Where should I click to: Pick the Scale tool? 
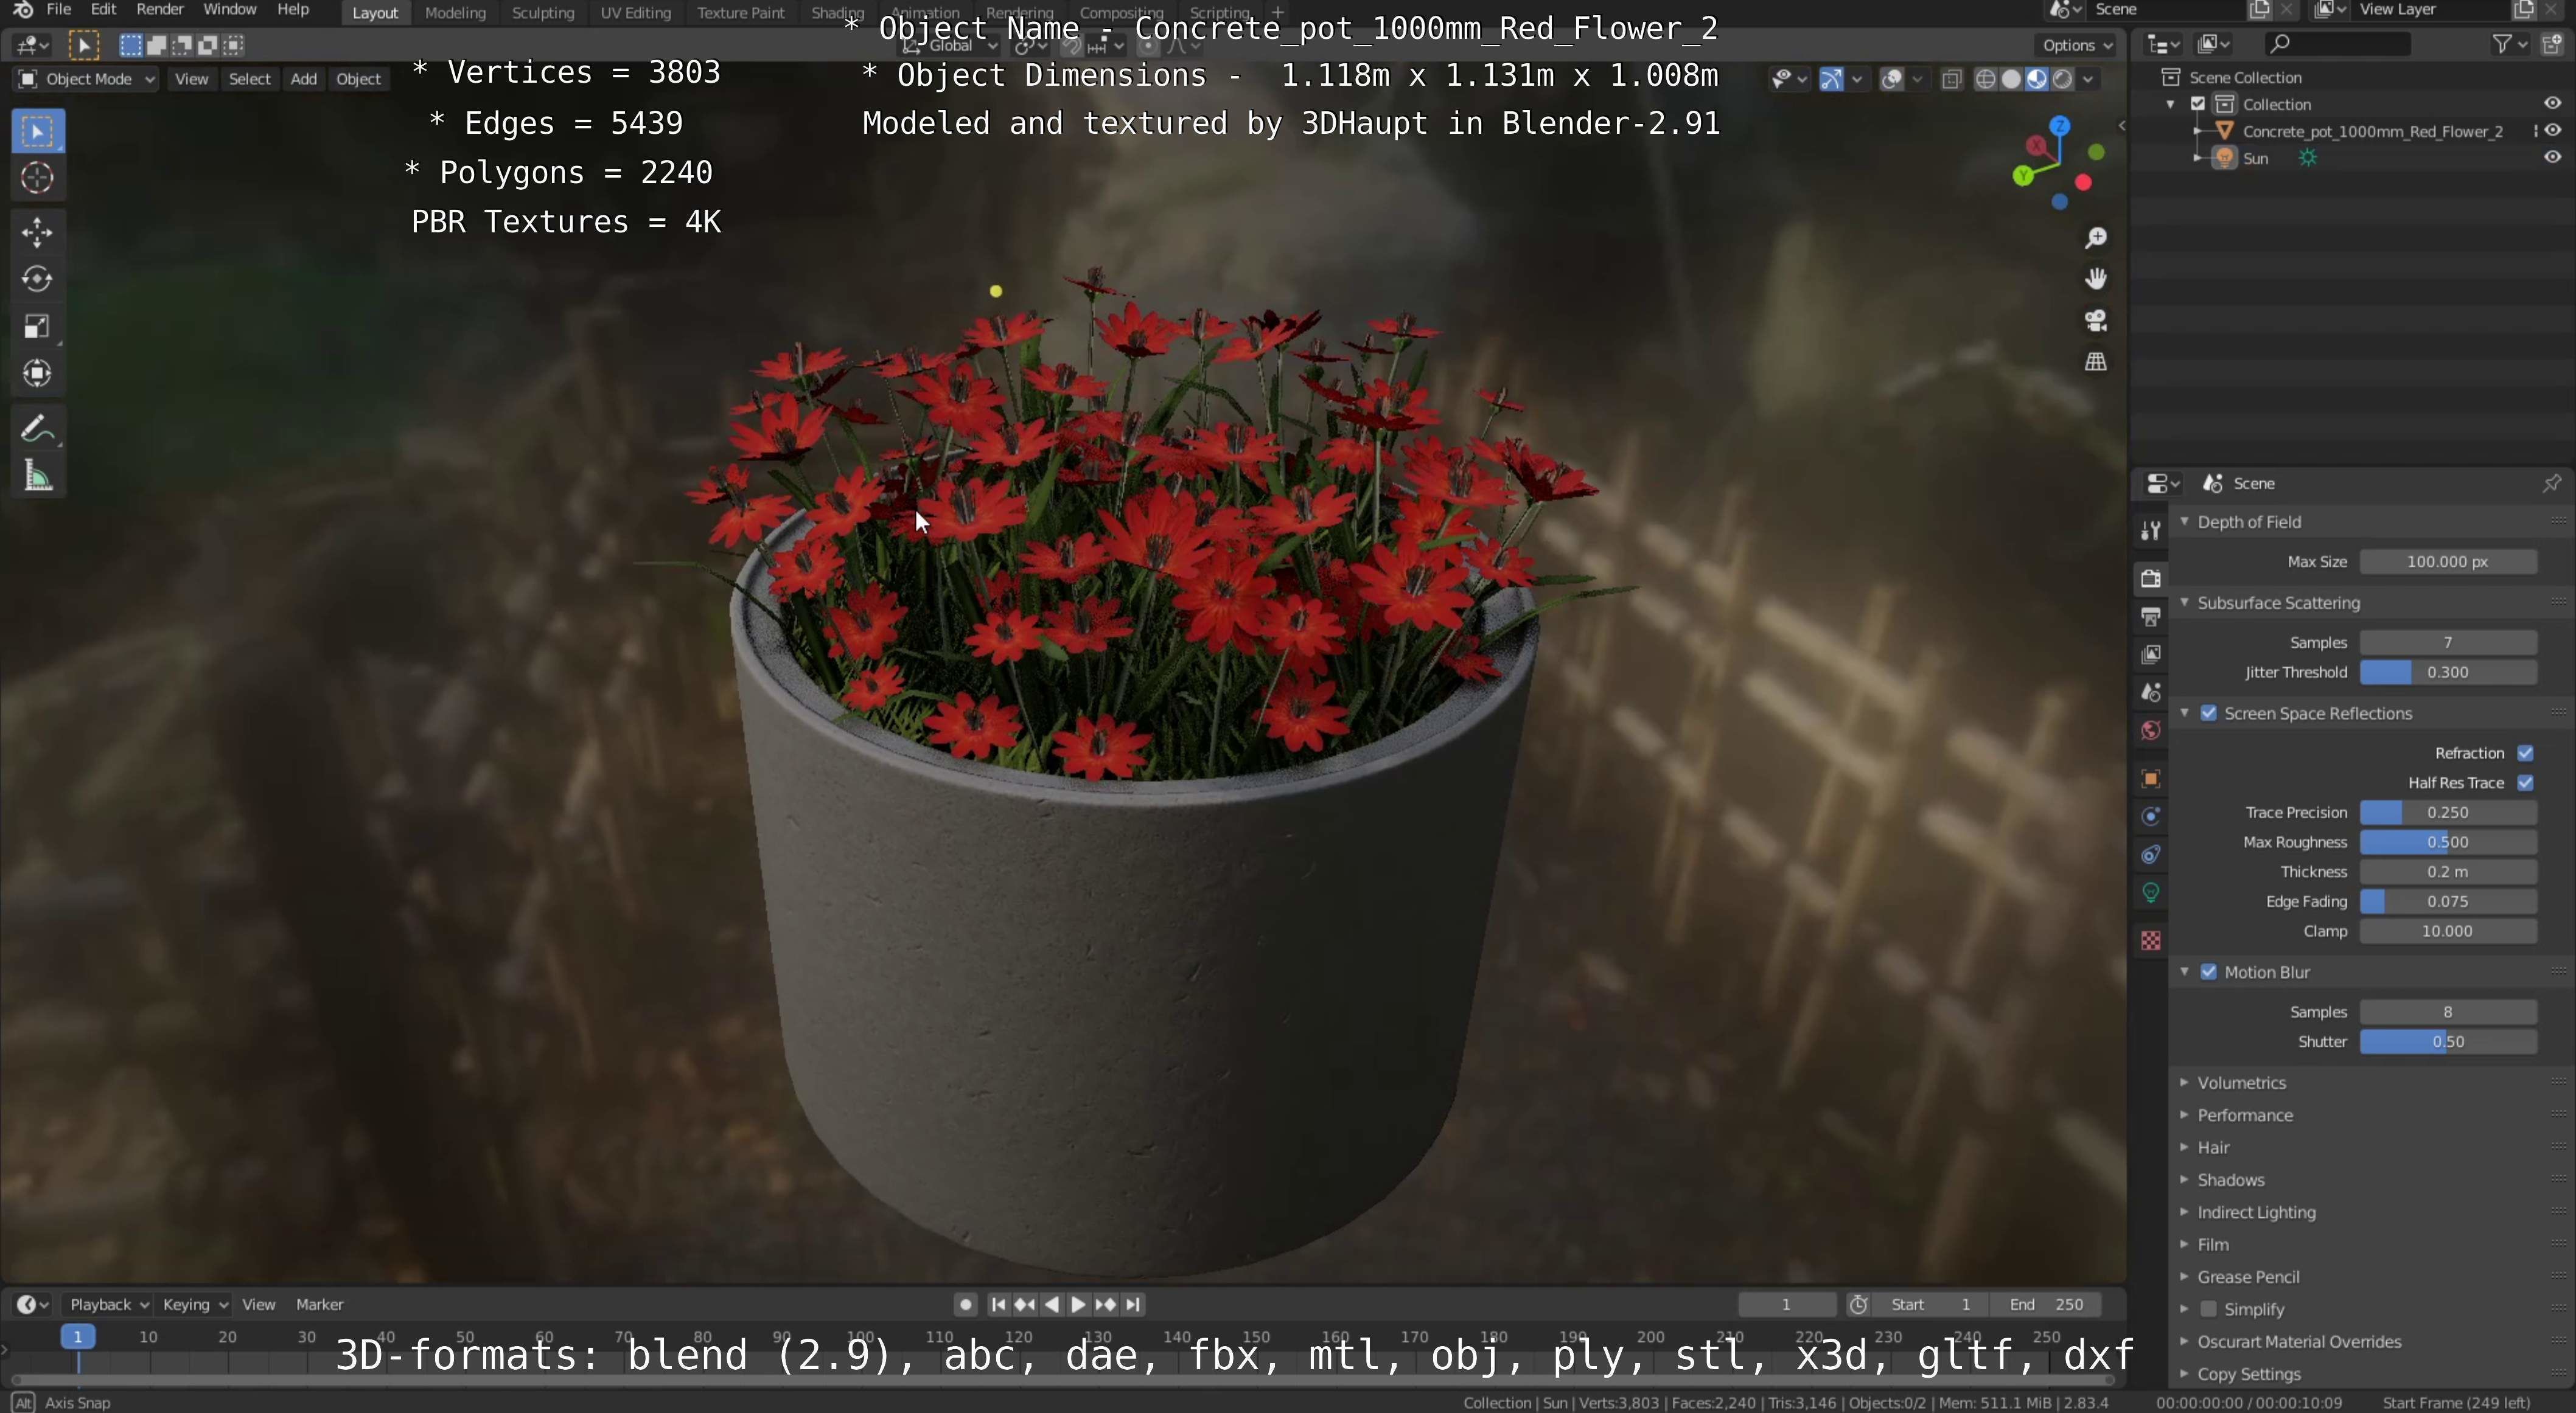38,327
